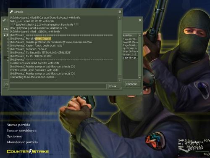
Task: Open Buscar servidores
Action: [21, 131]
